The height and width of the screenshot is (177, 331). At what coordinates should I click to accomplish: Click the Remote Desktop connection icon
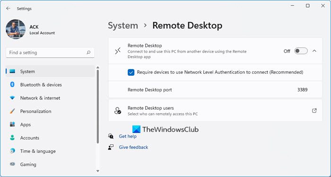pyautogui.click(x=118, y=51)
